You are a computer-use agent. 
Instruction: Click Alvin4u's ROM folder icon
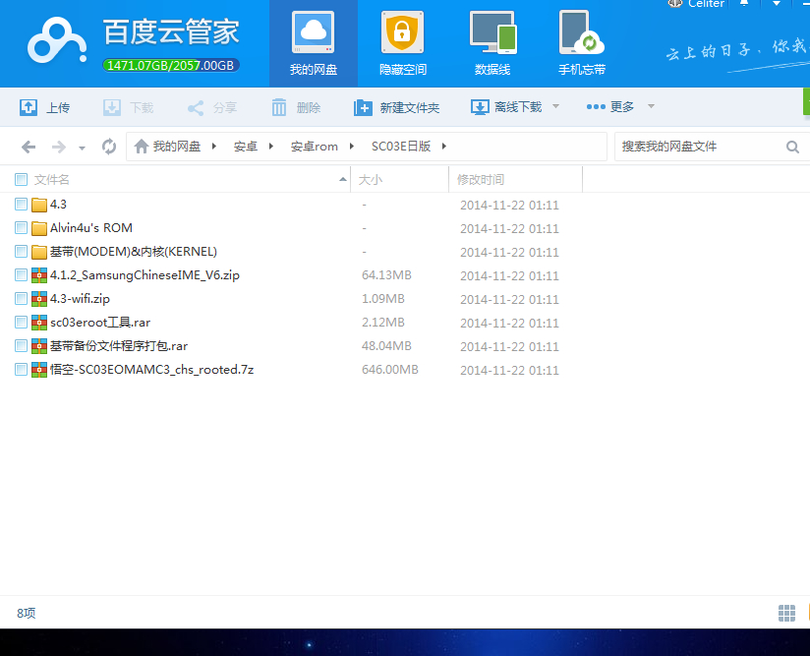(39, 228)
